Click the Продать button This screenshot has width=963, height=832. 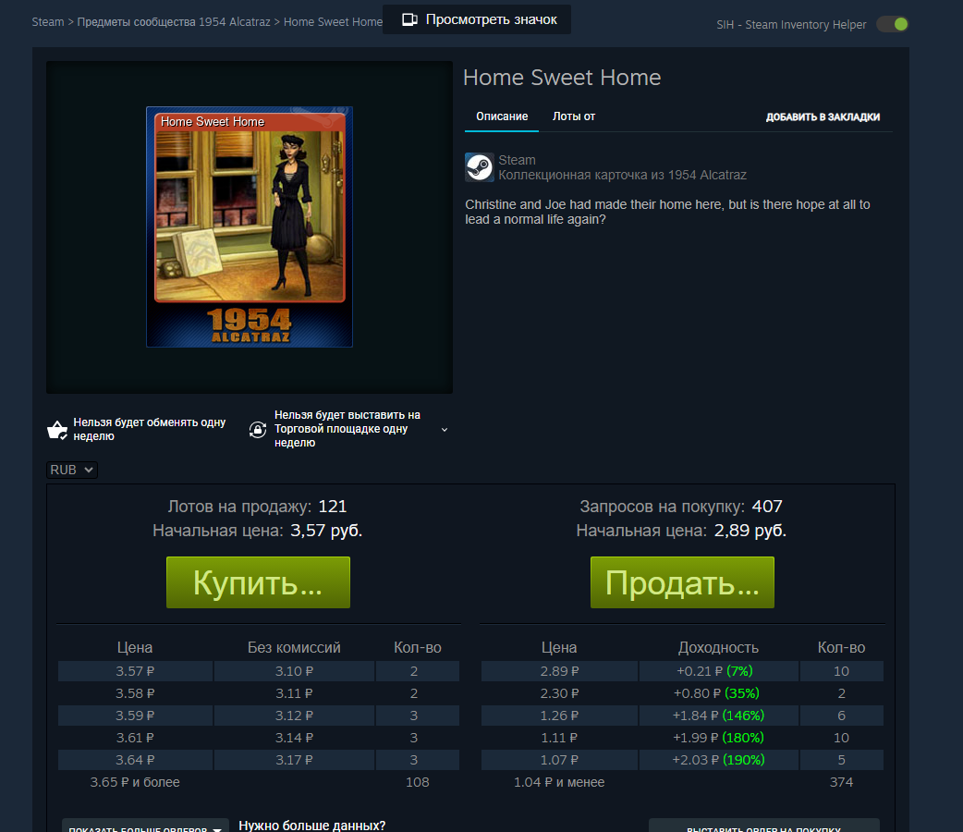coord(682,582)
